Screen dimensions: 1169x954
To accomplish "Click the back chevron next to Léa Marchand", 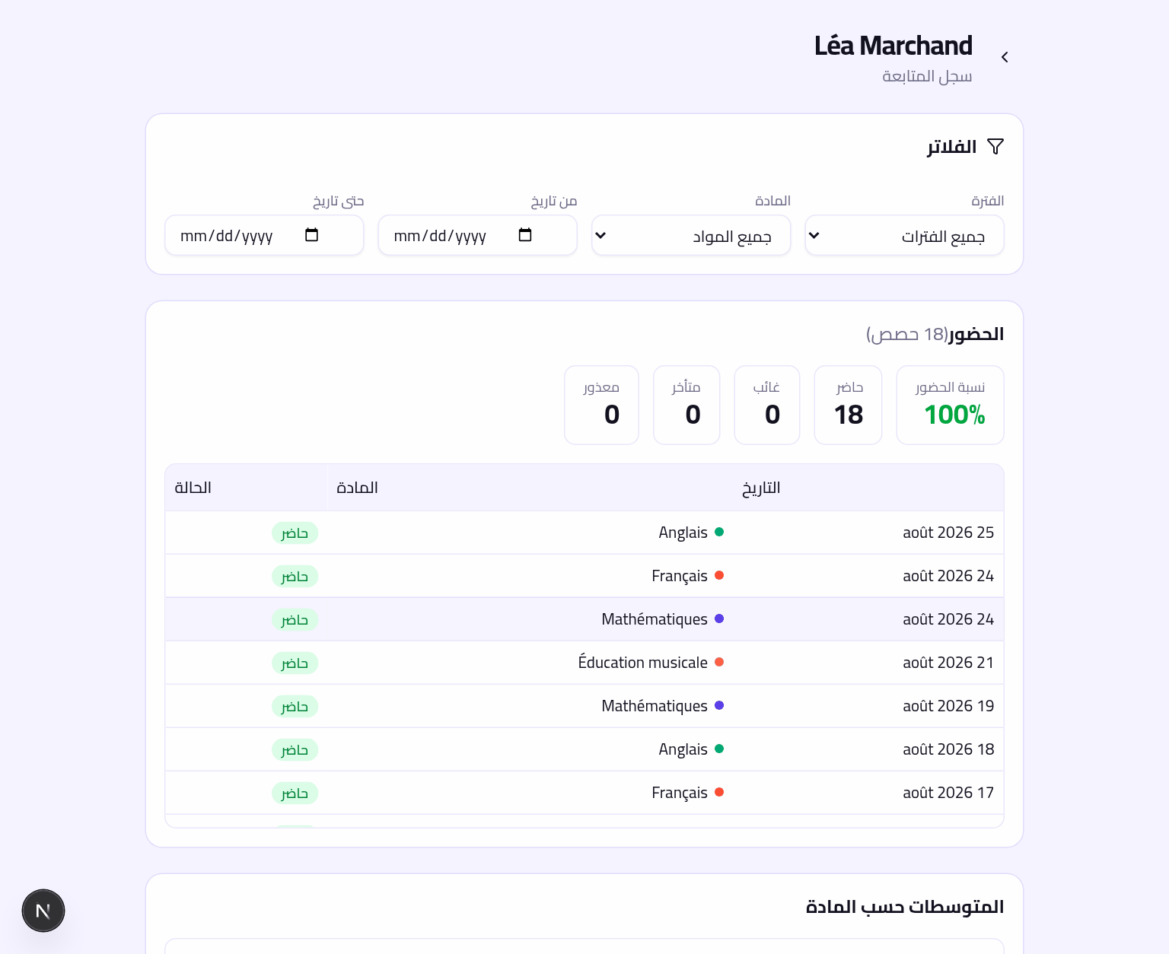I will (1005, 57).
